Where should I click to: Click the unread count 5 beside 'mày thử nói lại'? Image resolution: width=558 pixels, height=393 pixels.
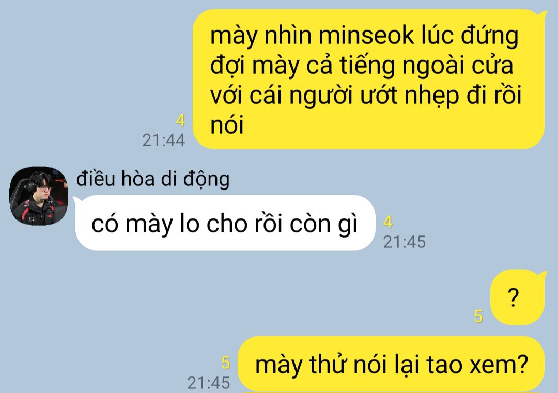point(226,363)
